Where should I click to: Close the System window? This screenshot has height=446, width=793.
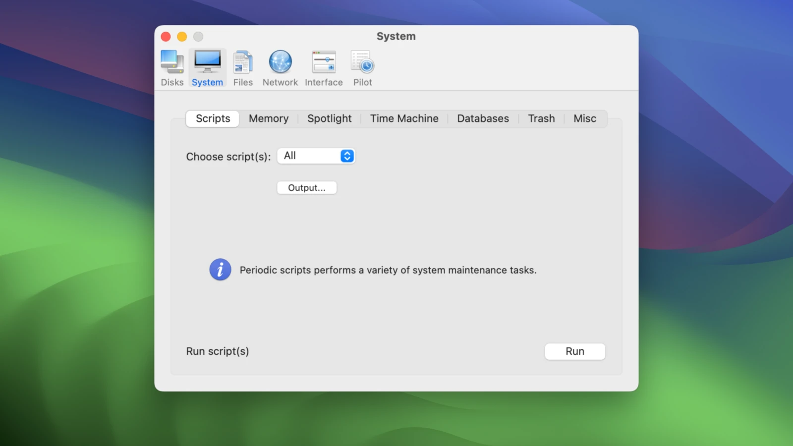click(166, 37)
